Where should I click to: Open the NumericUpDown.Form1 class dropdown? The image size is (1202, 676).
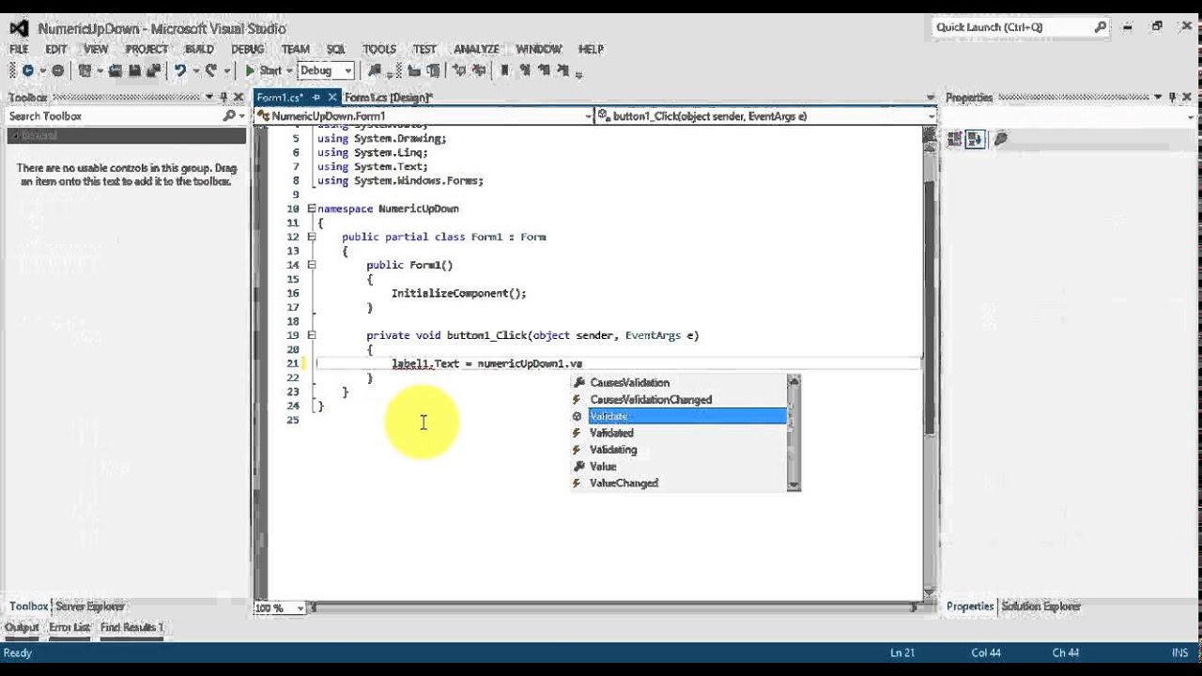589,116
